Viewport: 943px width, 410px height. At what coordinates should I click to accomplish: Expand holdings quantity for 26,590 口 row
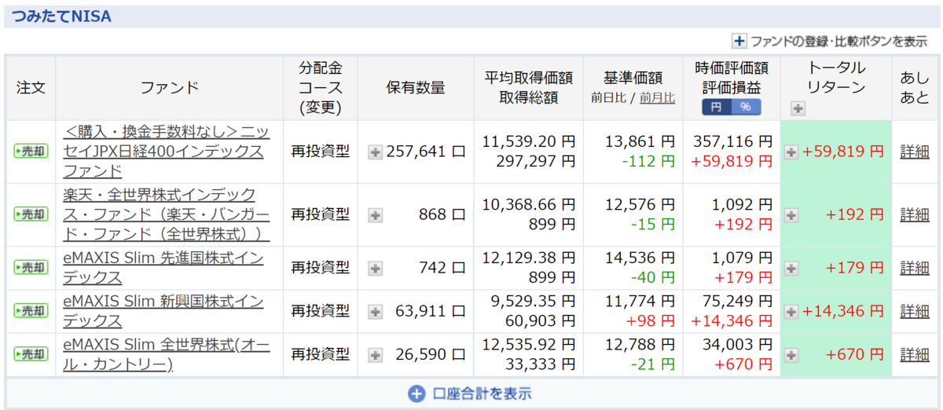[376, 354]
